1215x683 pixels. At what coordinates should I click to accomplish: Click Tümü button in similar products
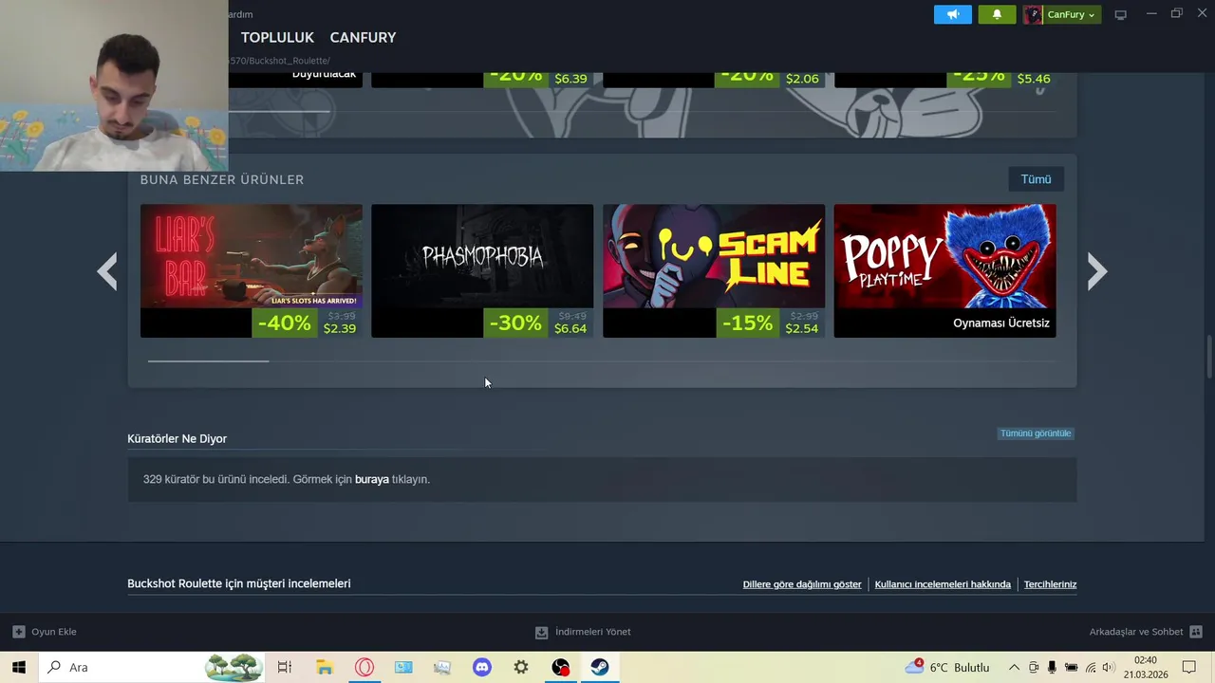point(1036,179)
